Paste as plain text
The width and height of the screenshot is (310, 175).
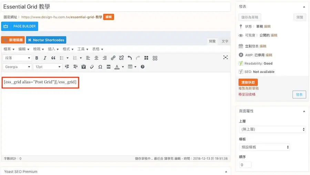pos(84,67)
